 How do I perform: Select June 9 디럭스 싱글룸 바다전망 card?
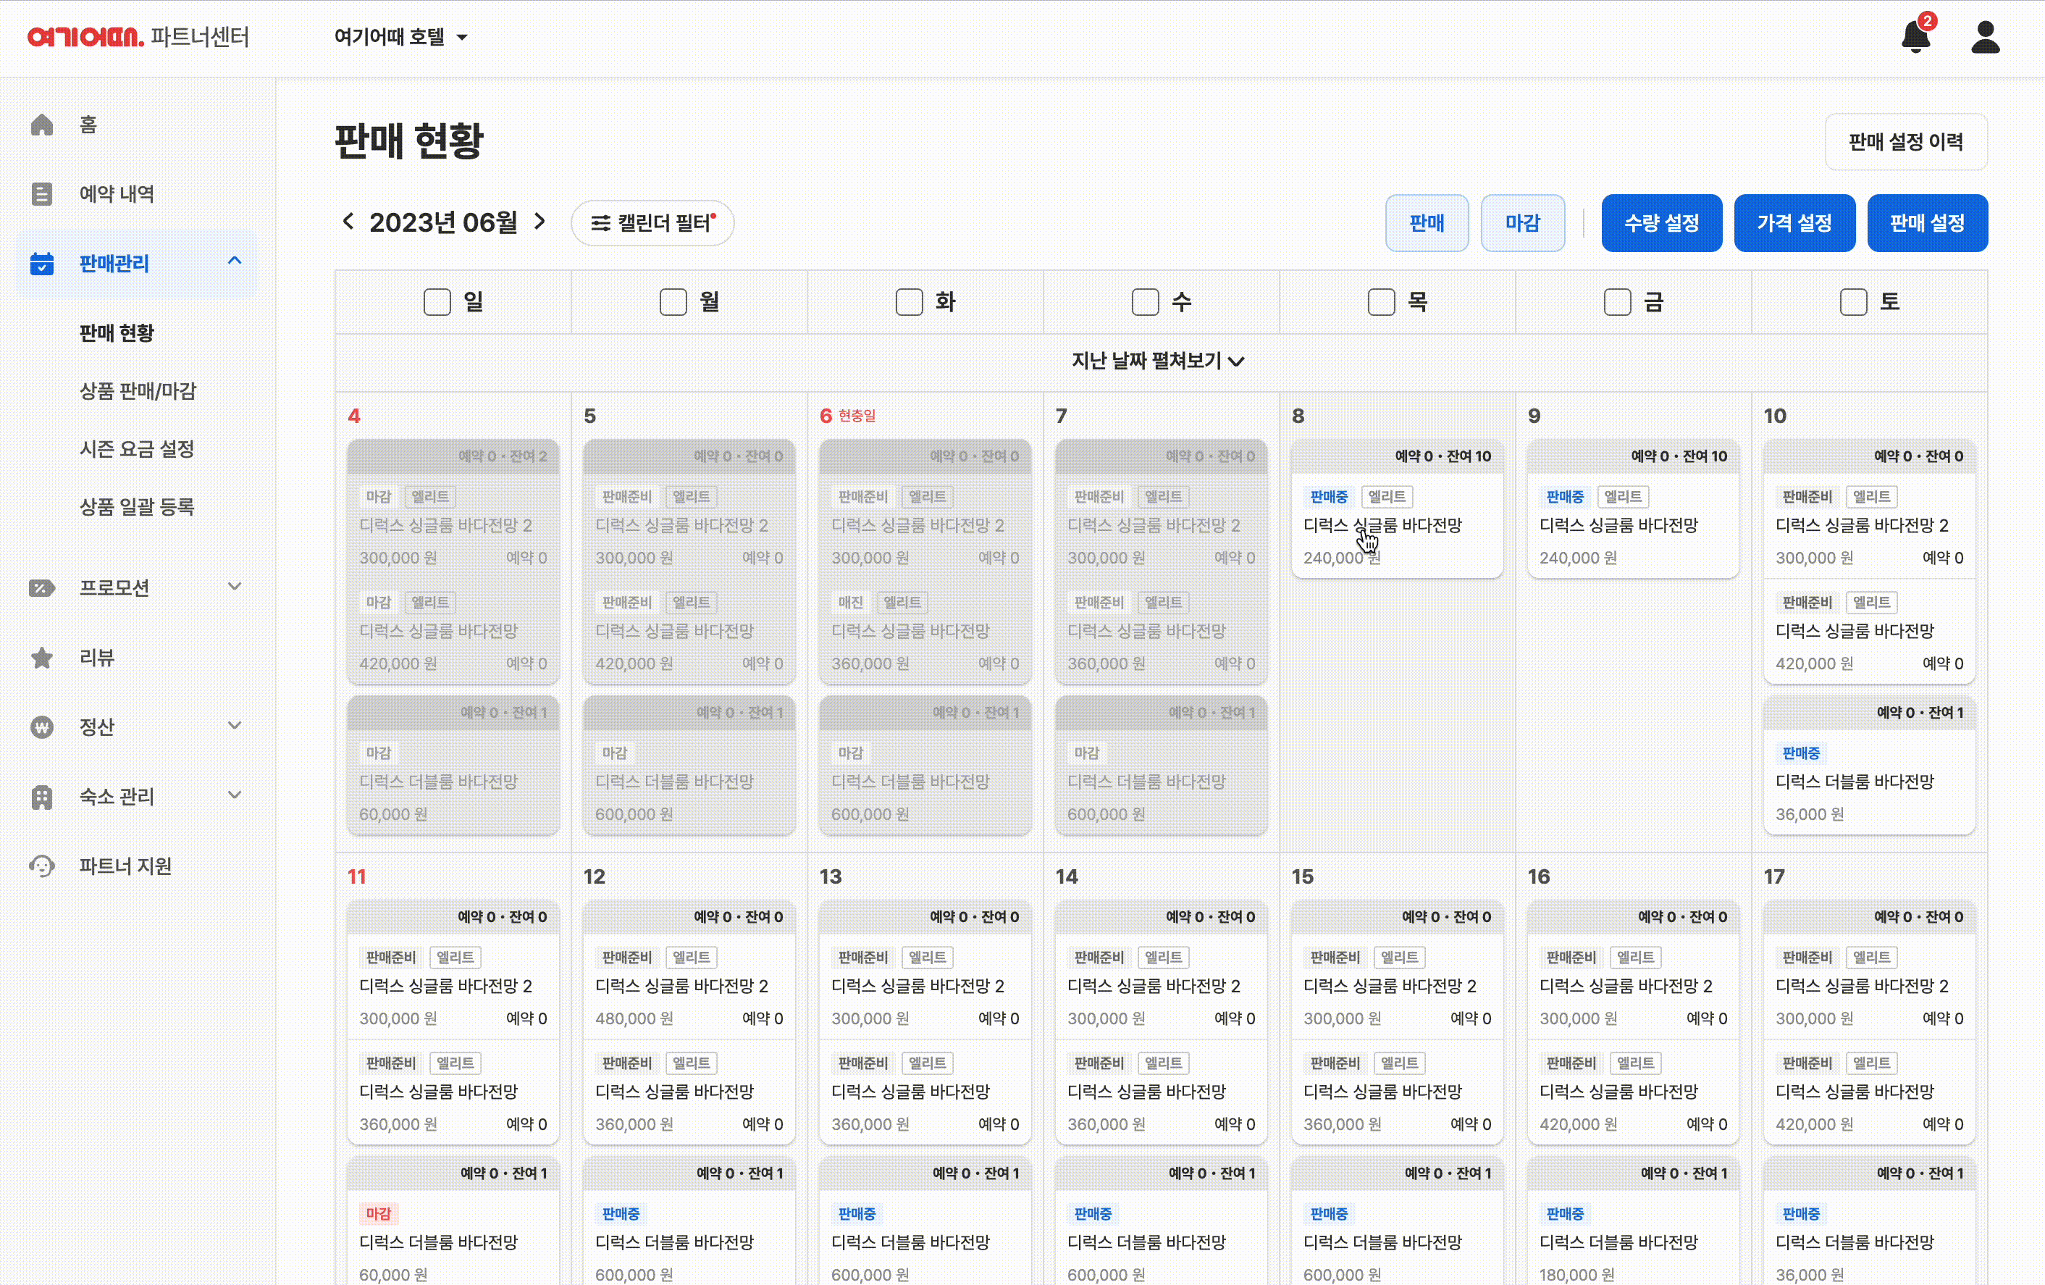click(x=1632, y=527)
